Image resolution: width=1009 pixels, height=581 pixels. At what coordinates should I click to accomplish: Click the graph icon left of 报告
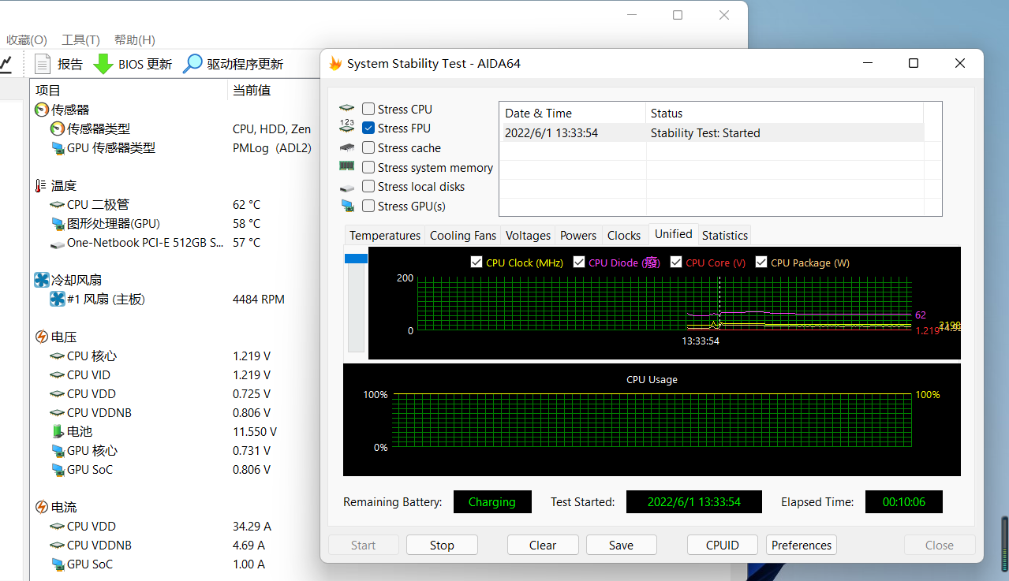pos(5,64)
